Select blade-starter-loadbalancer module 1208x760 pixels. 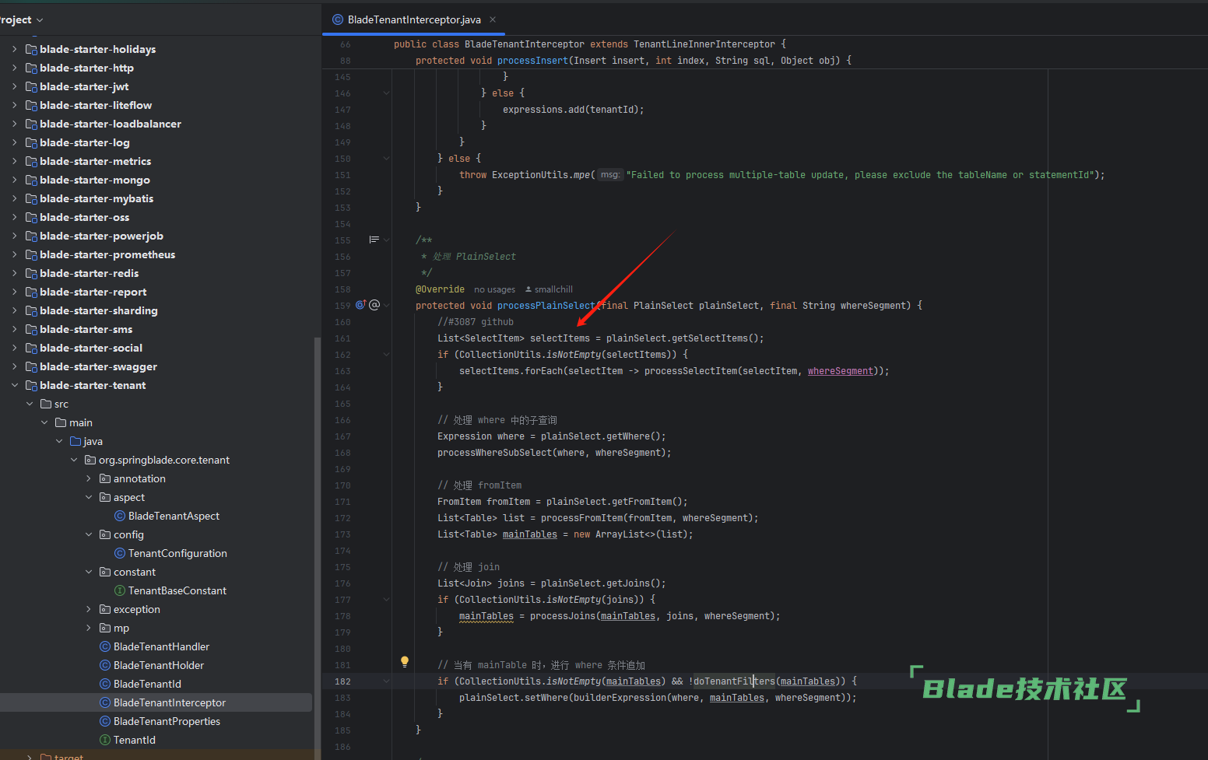(111, 124)
